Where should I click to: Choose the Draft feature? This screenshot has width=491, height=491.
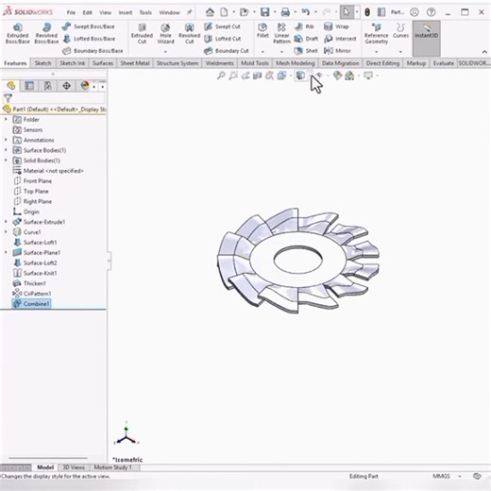pyautogui.click(x=306, y=39)
